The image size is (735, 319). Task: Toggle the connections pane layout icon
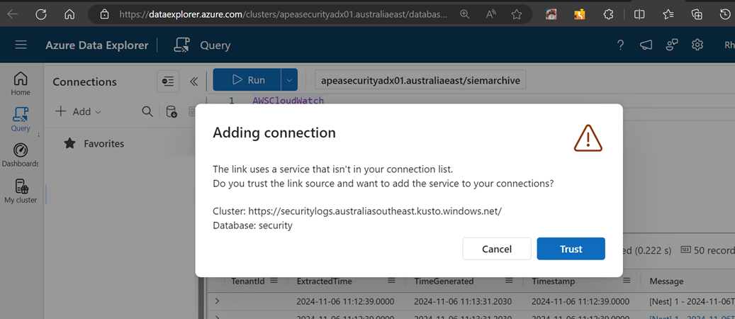(168, 81)
